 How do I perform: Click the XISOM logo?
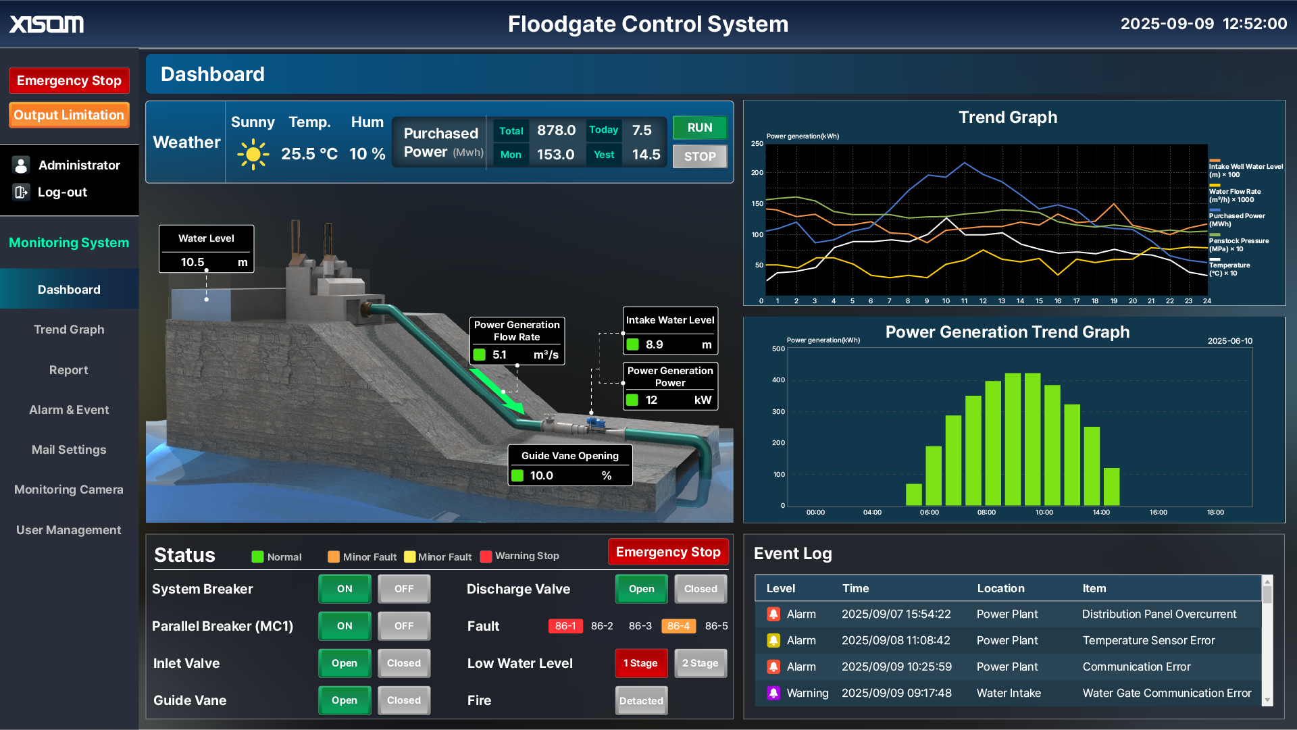(47, 24)
